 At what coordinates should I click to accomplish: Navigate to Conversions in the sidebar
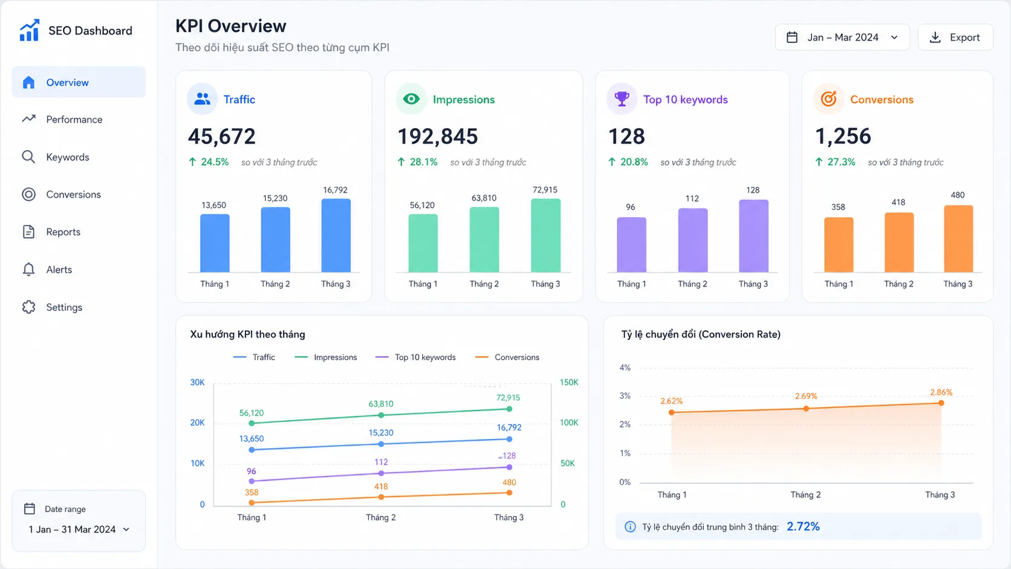point(79,194)
